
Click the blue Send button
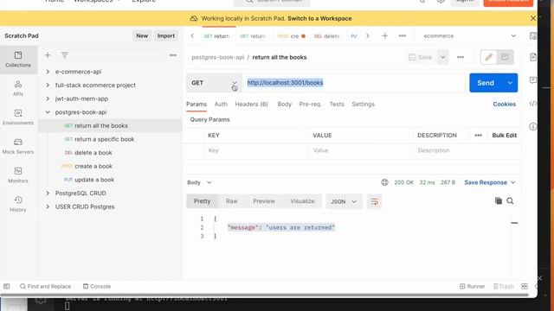486,83
